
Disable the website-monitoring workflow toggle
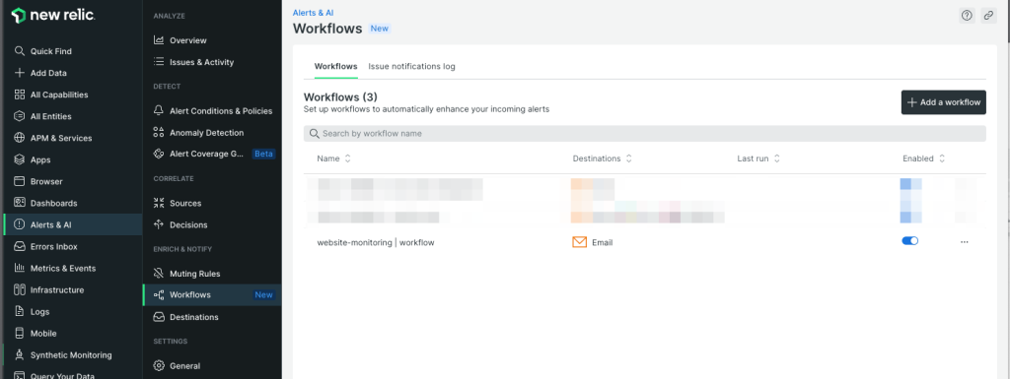click(x=910, y=241)
